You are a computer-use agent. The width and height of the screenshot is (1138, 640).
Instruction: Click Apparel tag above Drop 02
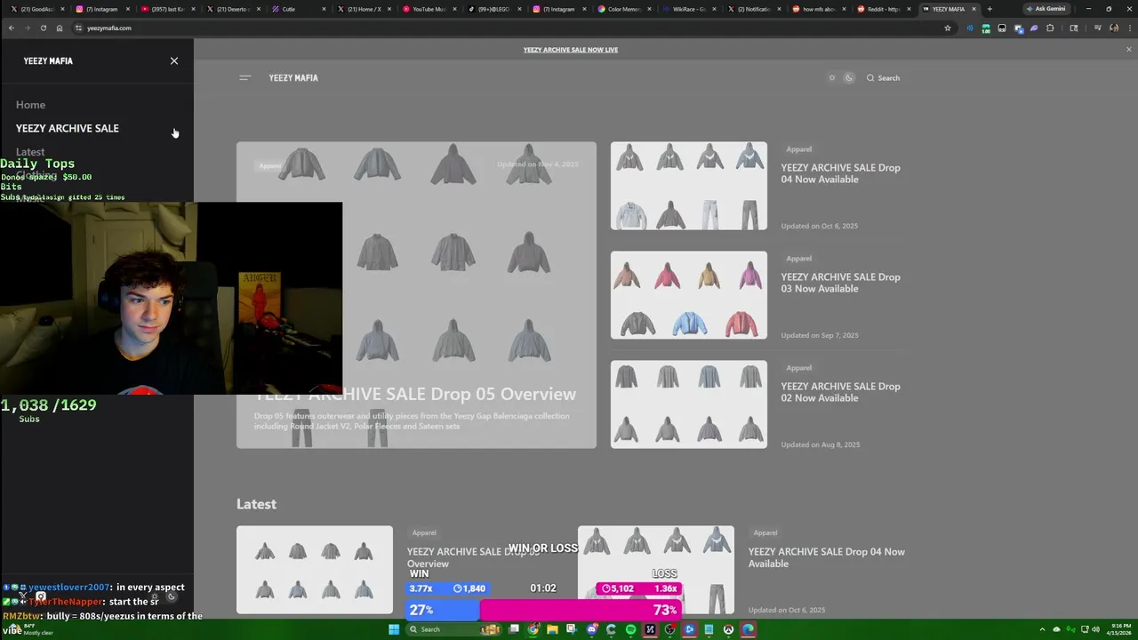coord(799,368)
